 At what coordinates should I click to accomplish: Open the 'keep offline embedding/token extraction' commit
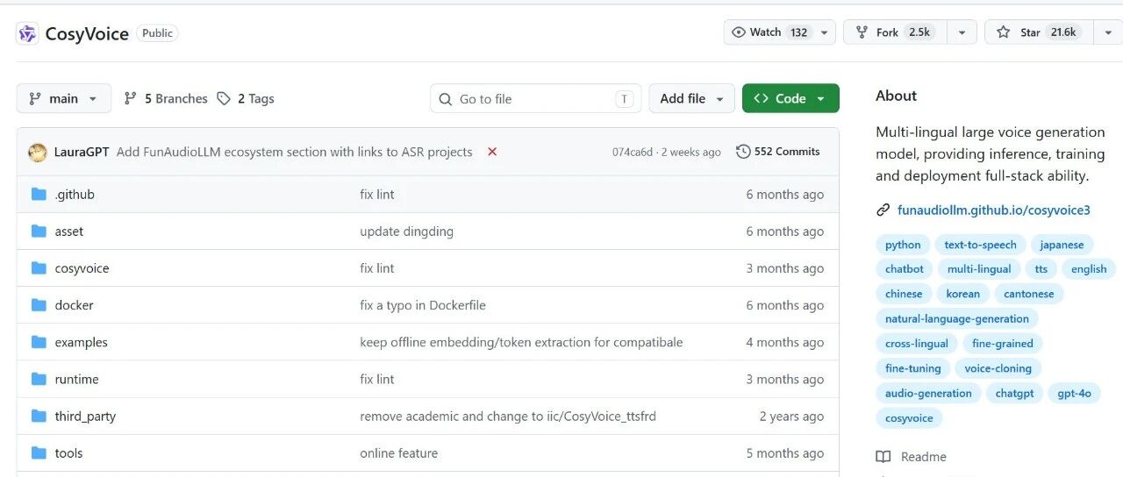pos(521,342)
